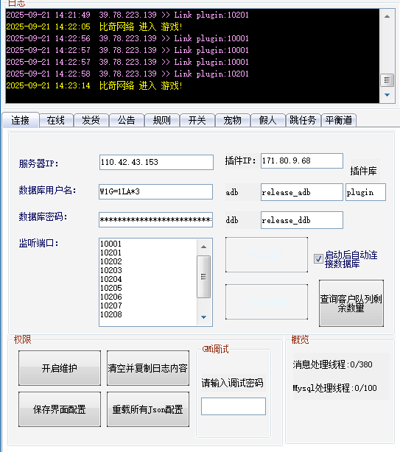
Task: Click log scrollbar up arrow
Action: (387, 16)
